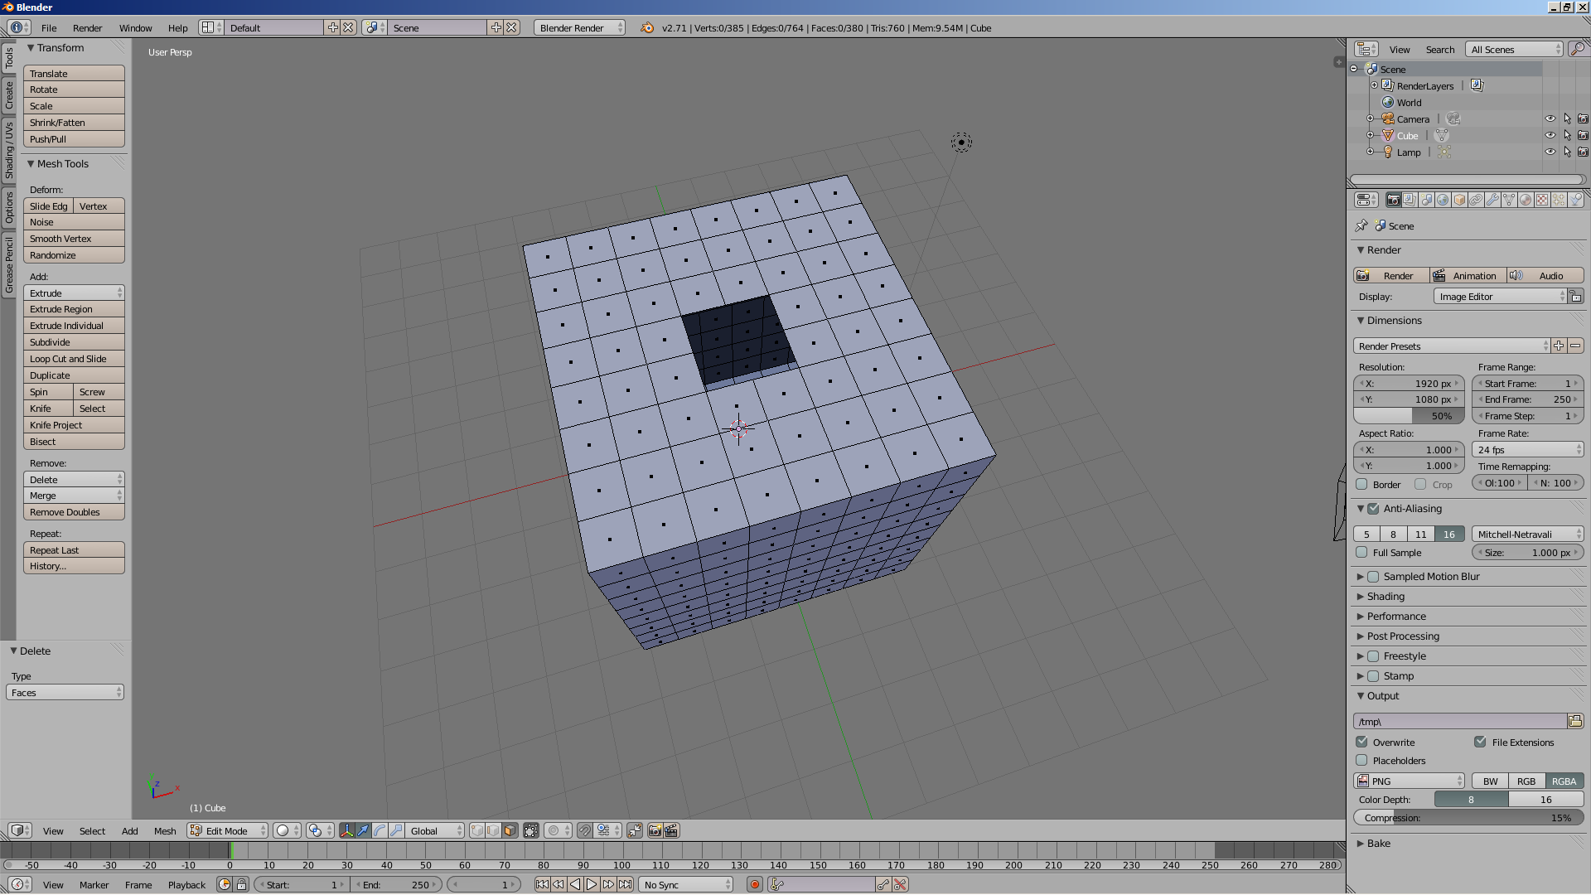Viewport: 1591px width, 895px height.
Task: Uncheck the Overwrite output checkbox
Action: (x=1361, y=743)
